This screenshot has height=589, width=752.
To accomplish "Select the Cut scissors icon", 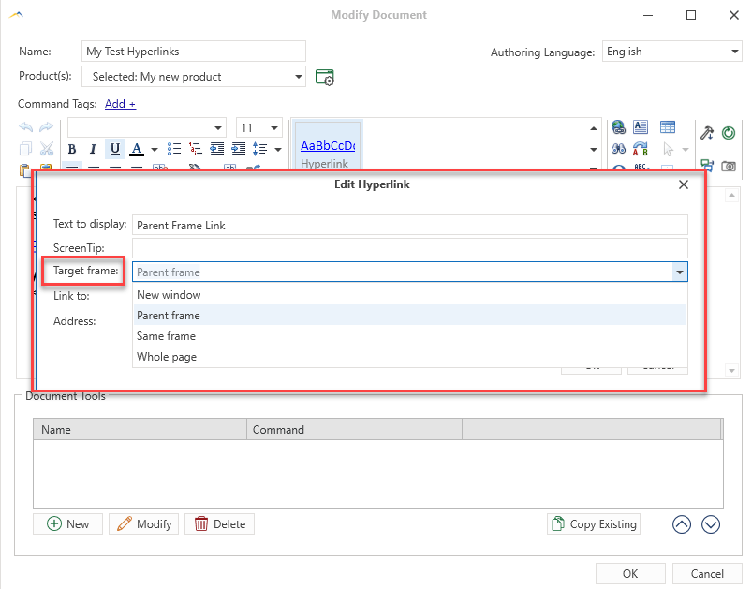I will click(48, 149).
